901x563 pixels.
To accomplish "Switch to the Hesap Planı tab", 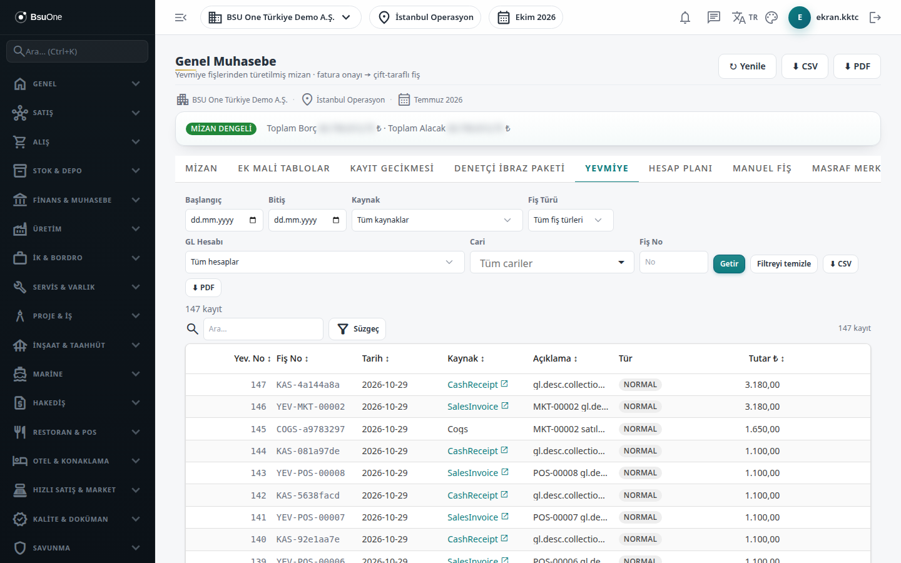I will 681,168.
